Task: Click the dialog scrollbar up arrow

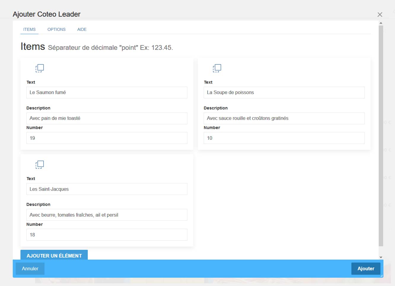Action: click(381, 23)
